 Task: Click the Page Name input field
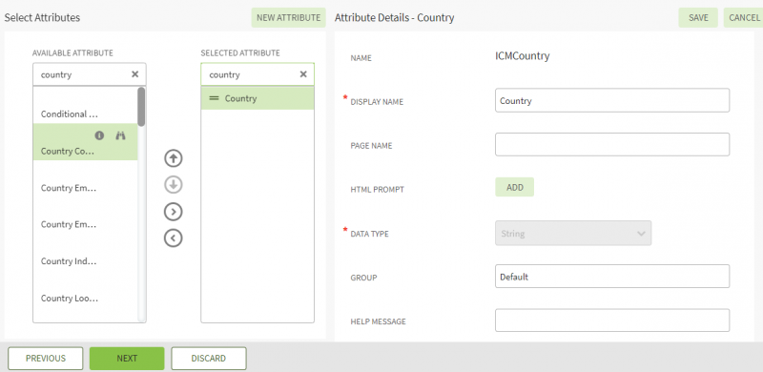(x=612, y=145)
